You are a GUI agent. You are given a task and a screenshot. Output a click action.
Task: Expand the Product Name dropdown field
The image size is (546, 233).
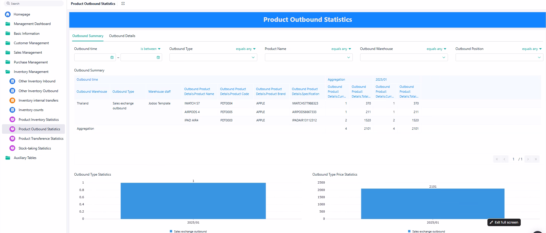point(308,57)
